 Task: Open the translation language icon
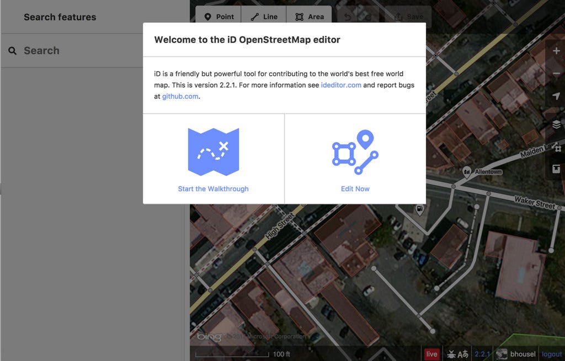coord(462,354)
